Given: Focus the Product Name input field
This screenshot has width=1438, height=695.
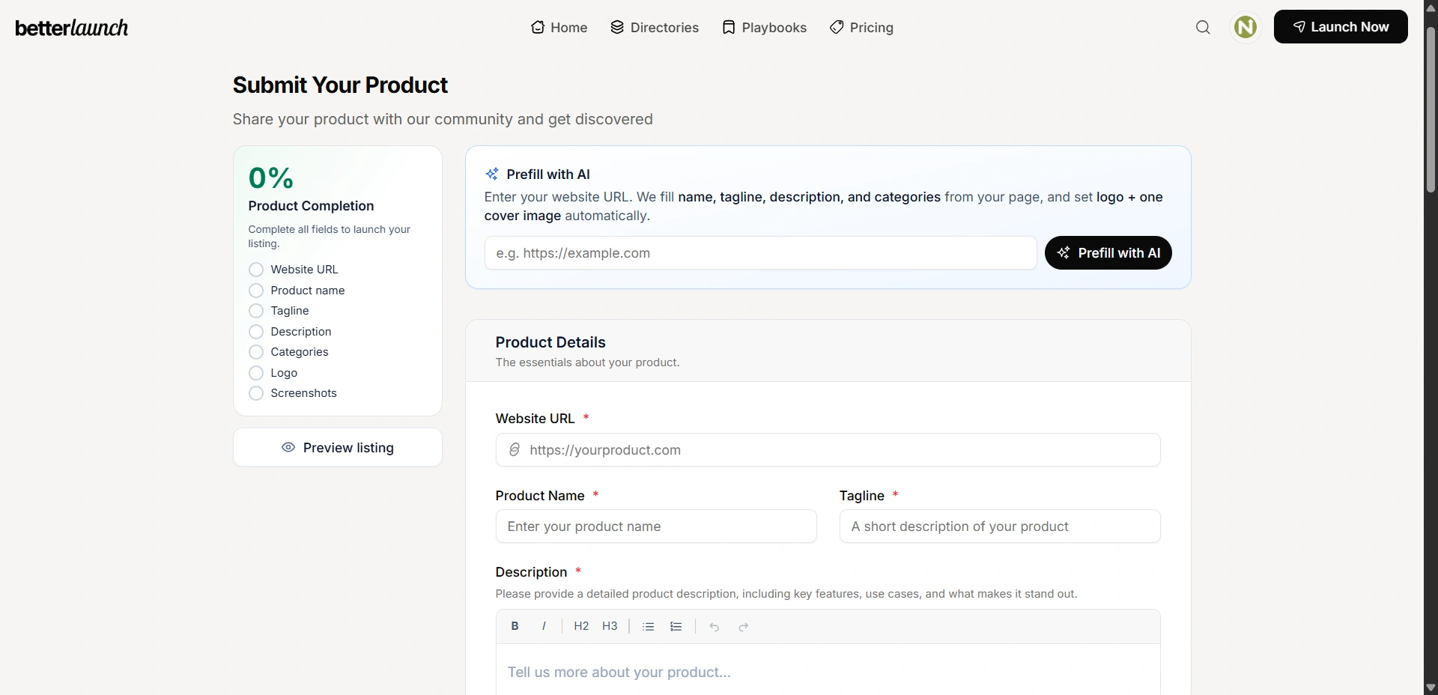Looking at the screenshot, I should pyautogui.click(x=656, y=526).
